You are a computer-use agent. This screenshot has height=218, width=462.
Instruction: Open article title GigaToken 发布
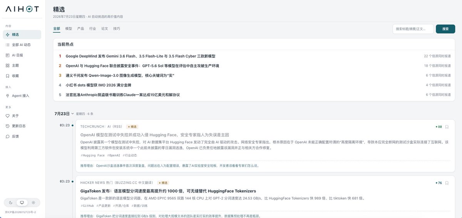[x=168, y=191]
